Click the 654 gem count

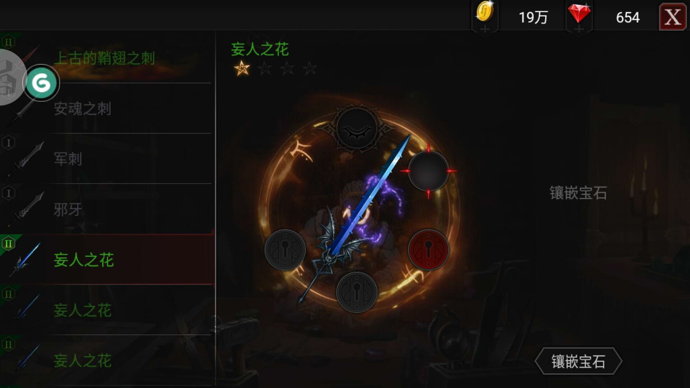click(628, 17)
